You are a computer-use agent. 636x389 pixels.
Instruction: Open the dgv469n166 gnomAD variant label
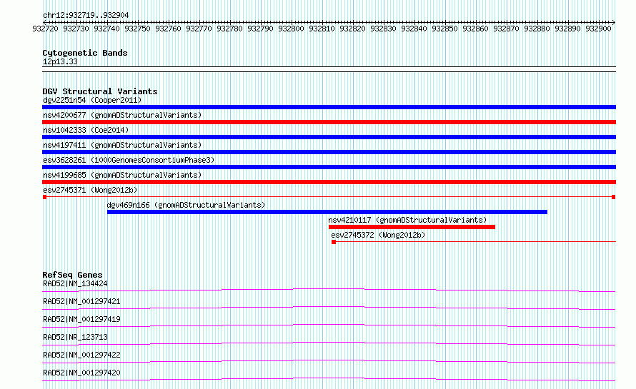[x=186, y=205]
